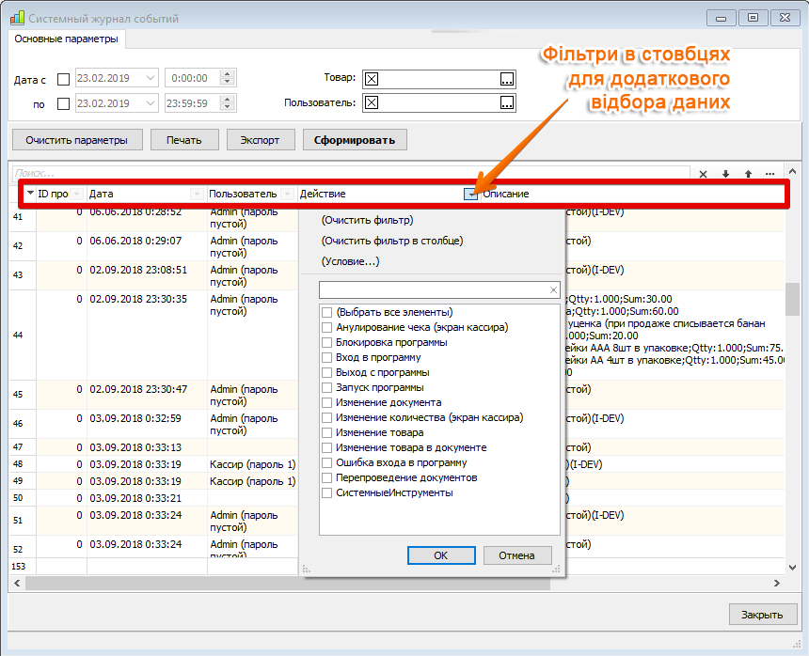This screenshot has height=656, width=809.
Task: Check Изменение документа filter option
Action: [326, 402]
